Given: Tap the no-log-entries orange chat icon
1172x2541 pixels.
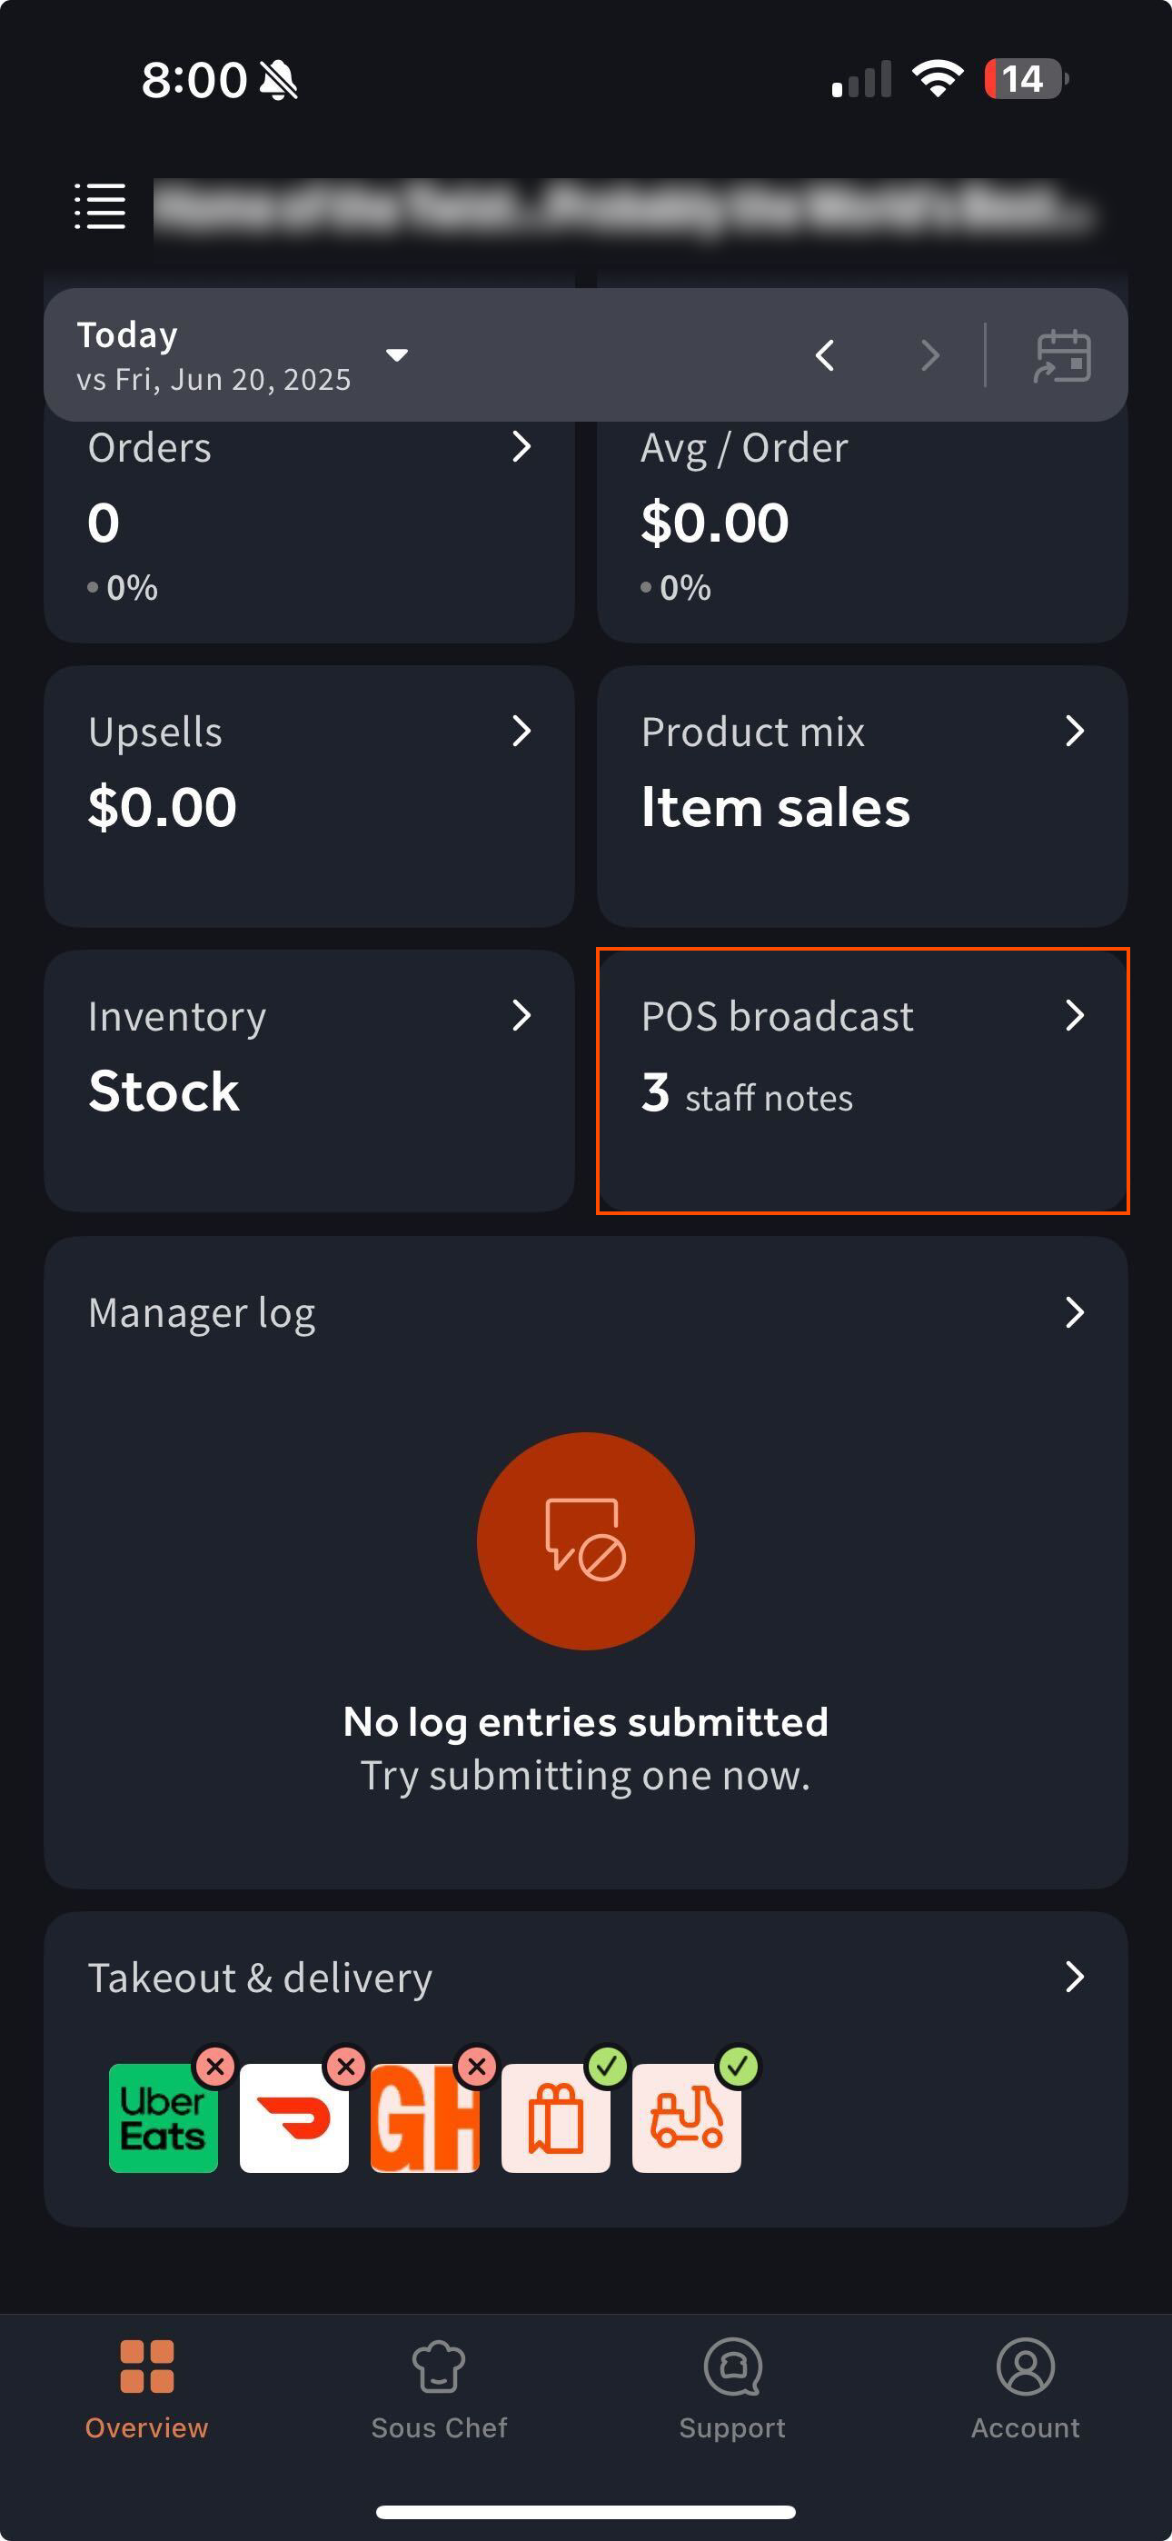Looking at the screenshot, I should tap(586, 1540).
